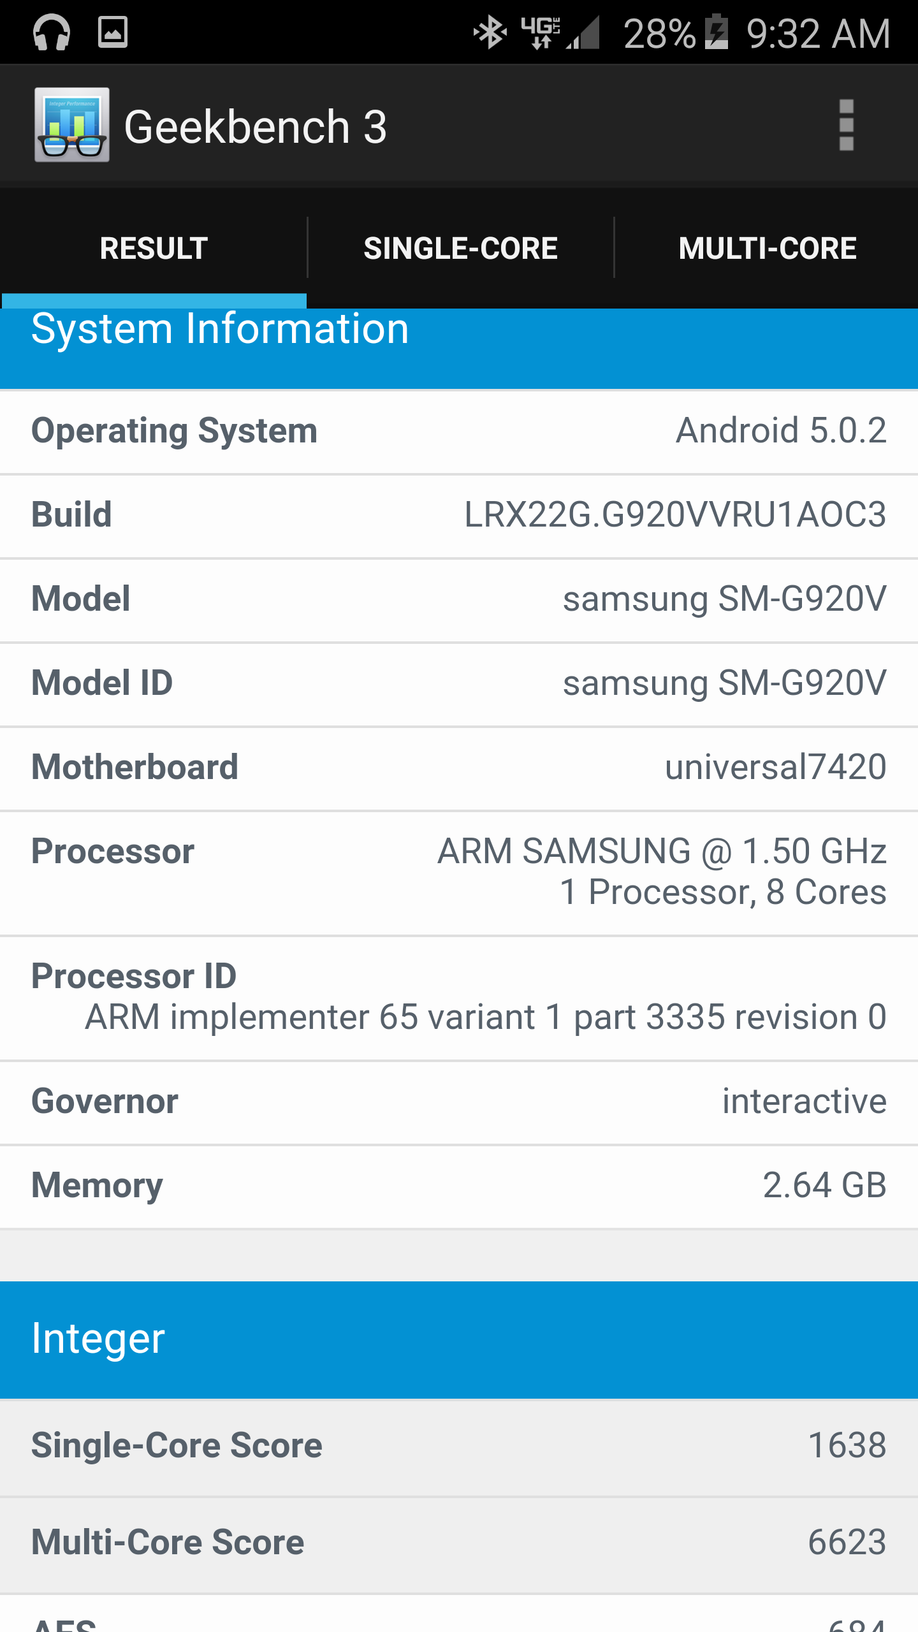Tap the image notification icon
The height and width of the screenshot is (1632, 918).
113,32
